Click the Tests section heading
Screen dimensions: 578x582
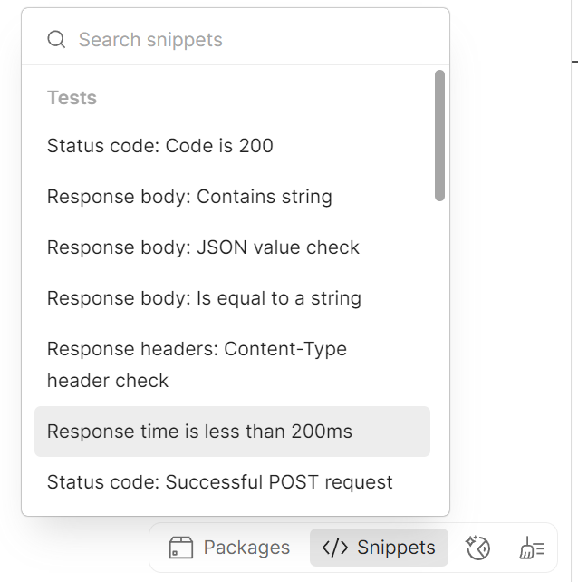coord(72,98)
